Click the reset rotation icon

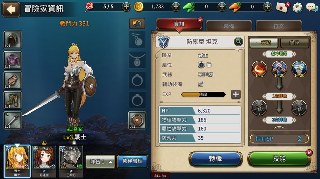point(137,23)
